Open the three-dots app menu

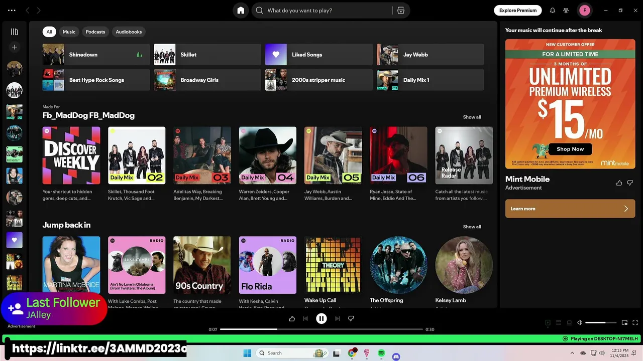tap(12, 11)
